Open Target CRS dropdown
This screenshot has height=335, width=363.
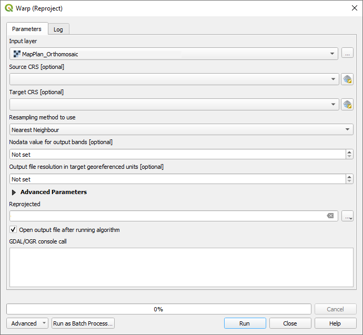[333, 105]
